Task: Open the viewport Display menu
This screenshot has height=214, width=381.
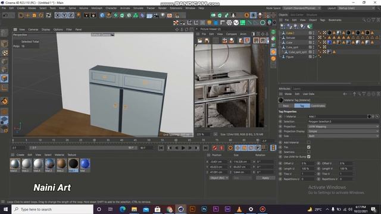Action: click(46, 29)
